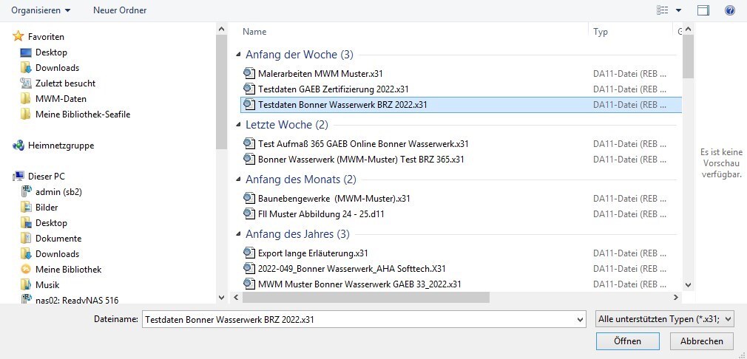Select file Malerarbeiten MWM Muster.x31
Screen dimensions: 747x359
click(x=321, y=74)
